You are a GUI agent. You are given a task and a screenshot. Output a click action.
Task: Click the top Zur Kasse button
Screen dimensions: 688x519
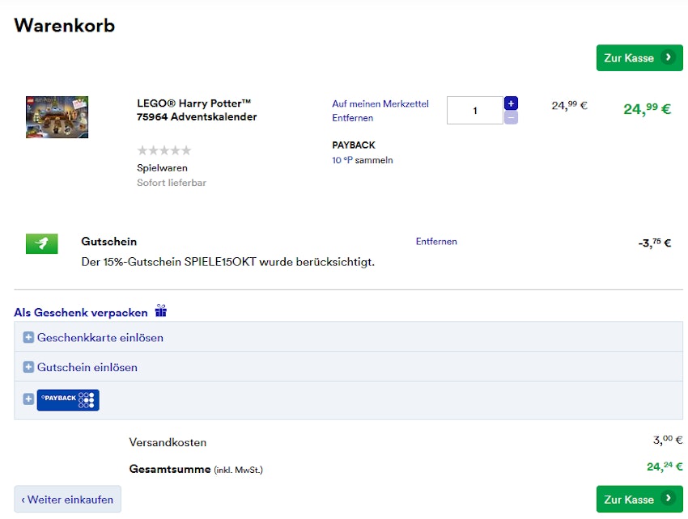coord(639,57)
